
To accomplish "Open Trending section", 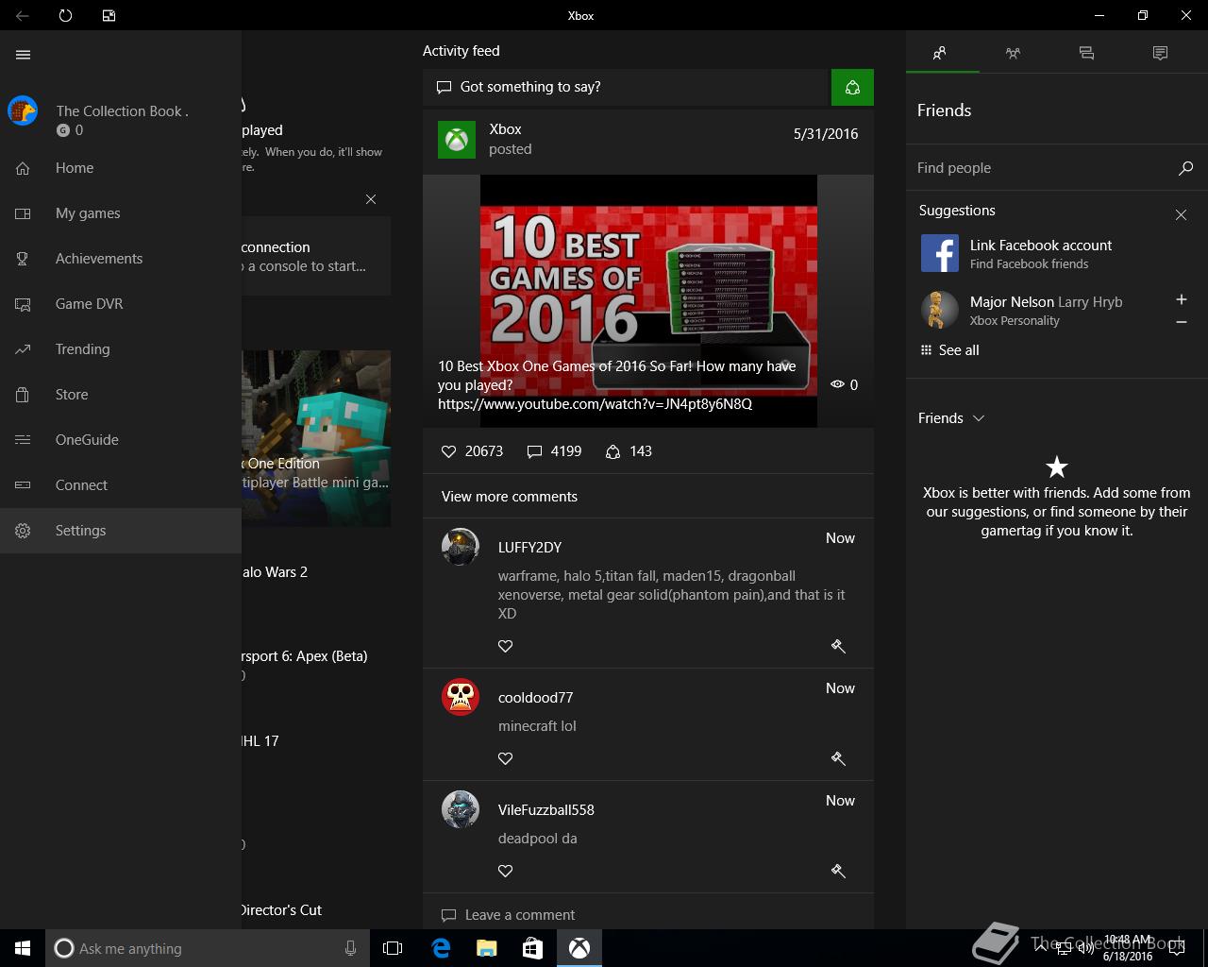I will tap(121, 349).
